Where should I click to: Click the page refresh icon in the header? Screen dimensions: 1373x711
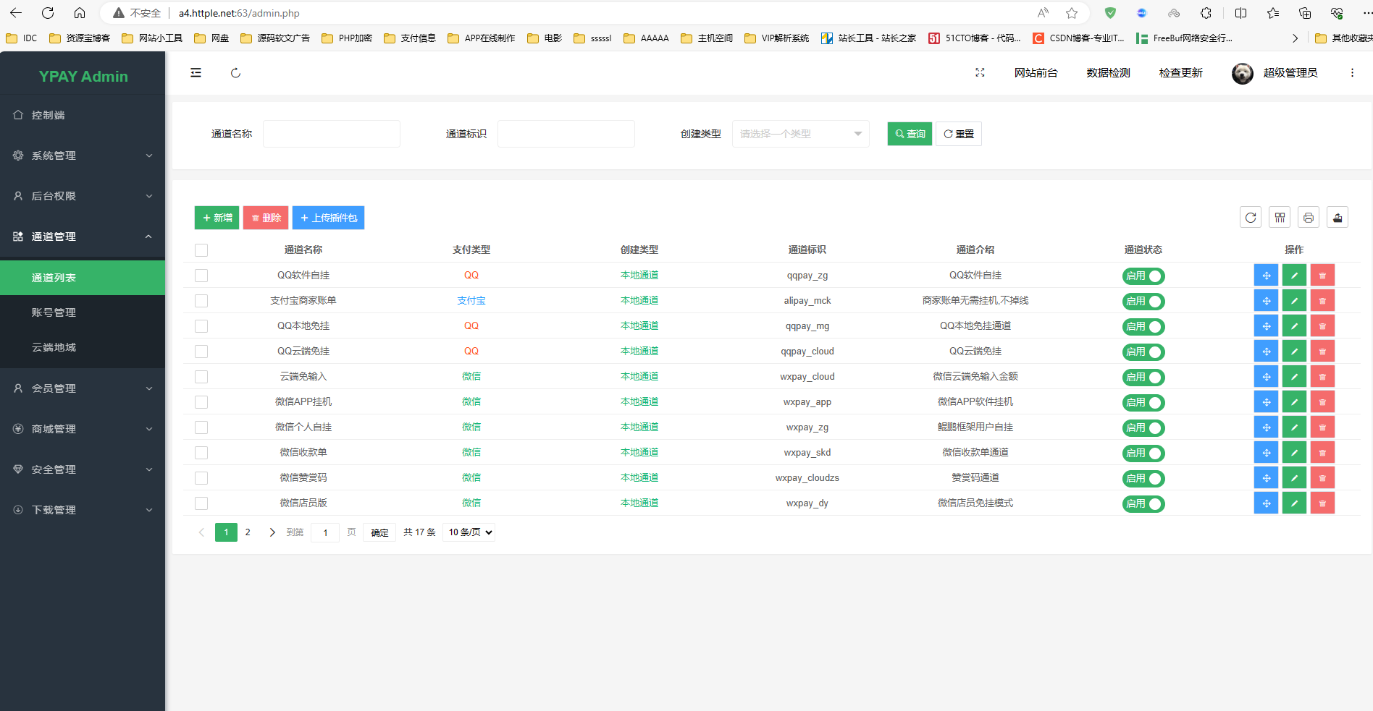tap(235, 72)
